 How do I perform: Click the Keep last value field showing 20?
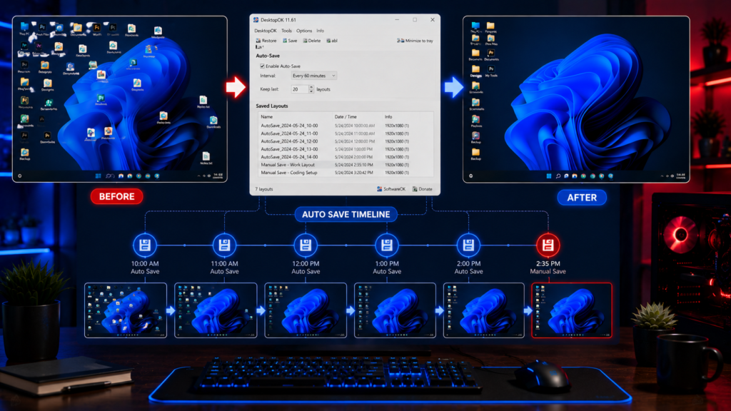(299, 89)
